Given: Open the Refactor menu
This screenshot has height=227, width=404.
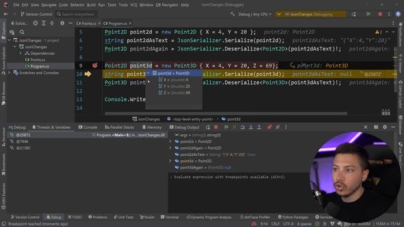Looking at the screenshot, I should (77, 5).
